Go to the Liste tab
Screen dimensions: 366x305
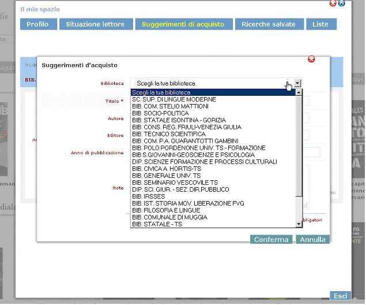tap(320, 24)
